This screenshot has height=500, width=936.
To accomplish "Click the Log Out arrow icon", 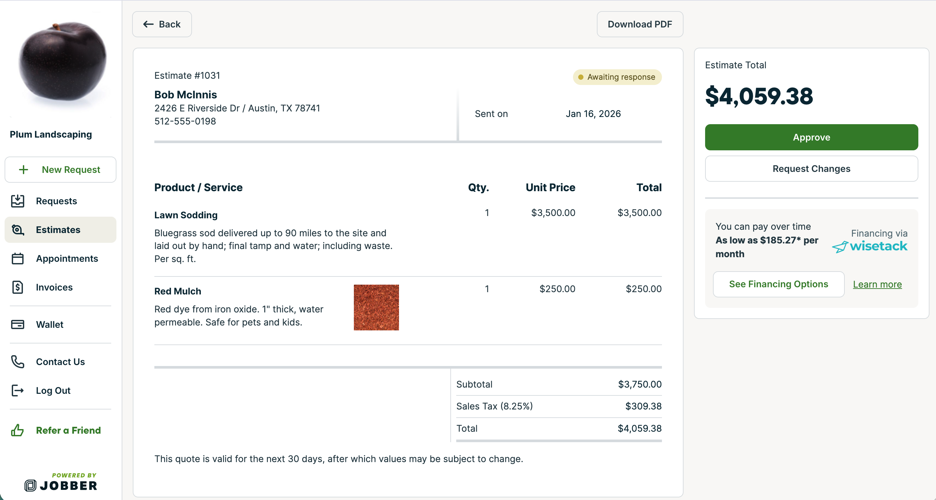I will point(17,390).
